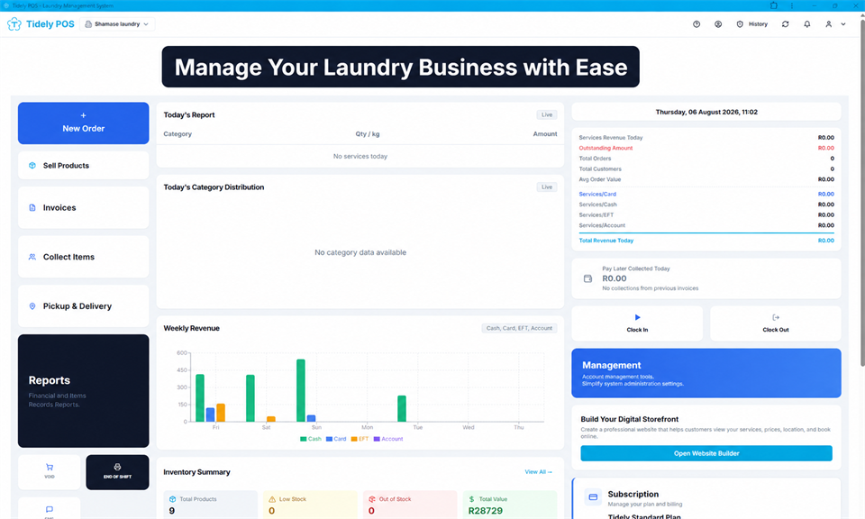Click the Sell Products cube icon
The width and height of the screenshot is (865, 519).
click(x=32, y=166)
